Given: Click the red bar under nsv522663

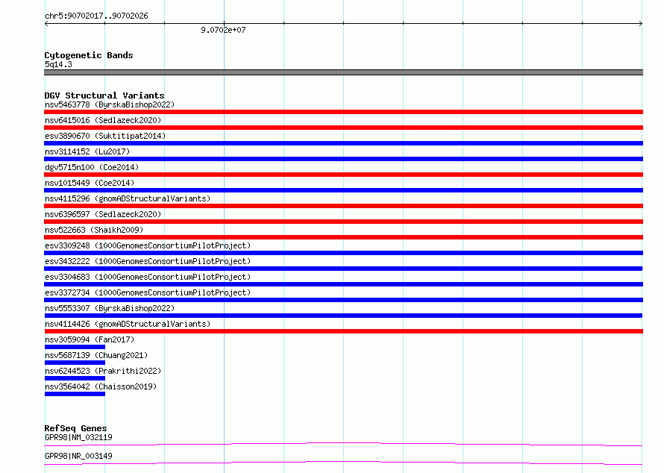Looking at the screenshot, I should [x=343, y=237].
